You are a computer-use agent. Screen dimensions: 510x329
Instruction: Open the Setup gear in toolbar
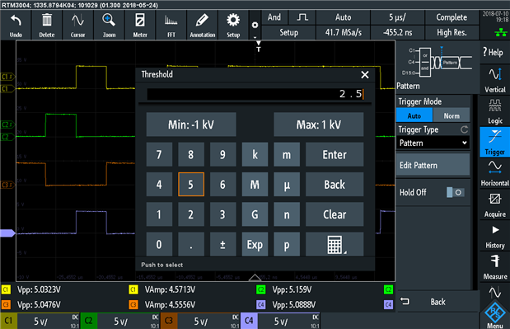233,25
